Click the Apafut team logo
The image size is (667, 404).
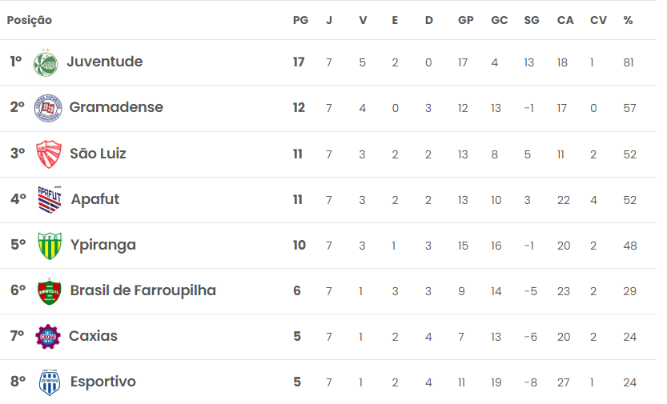tap(50, 199)
